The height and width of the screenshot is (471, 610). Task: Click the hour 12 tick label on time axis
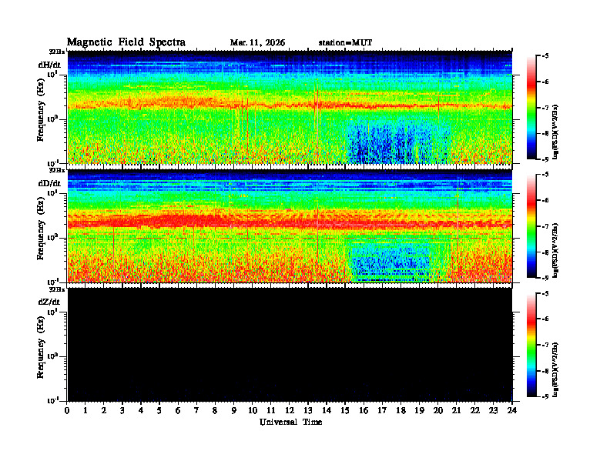tap(290, 411)
